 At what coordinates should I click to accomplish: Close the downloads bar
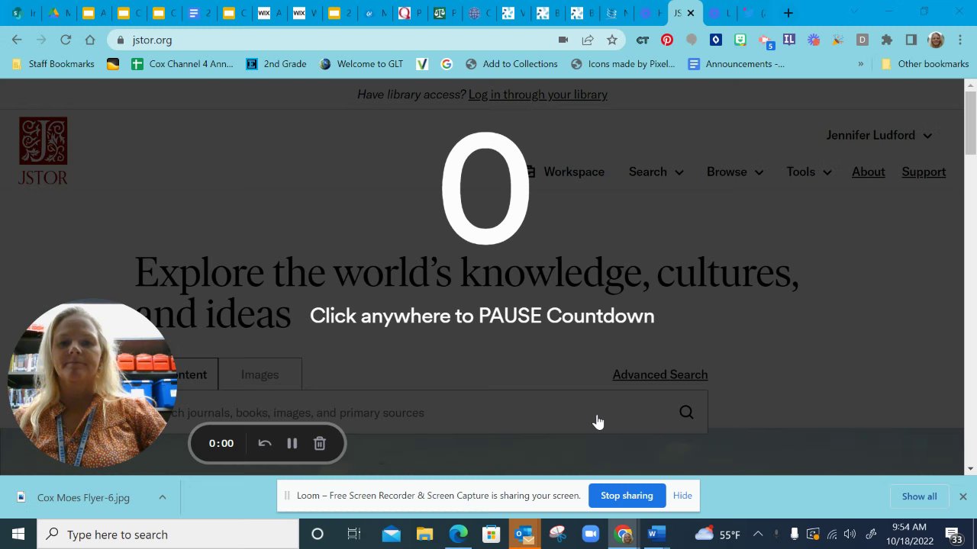click(x=962, y=496)
